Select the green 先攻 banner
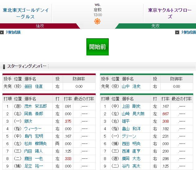The image size is (196, 170). point(155,26)
